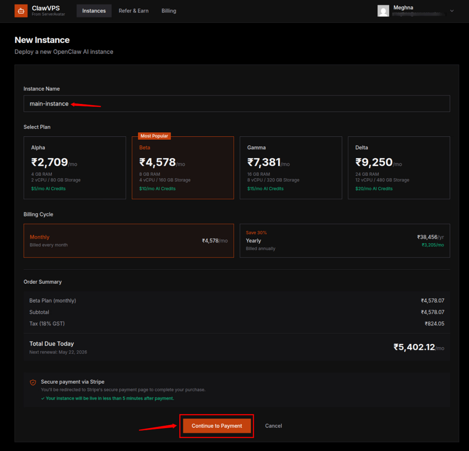Click the ClawVPS logo icon

pos(21,11)
